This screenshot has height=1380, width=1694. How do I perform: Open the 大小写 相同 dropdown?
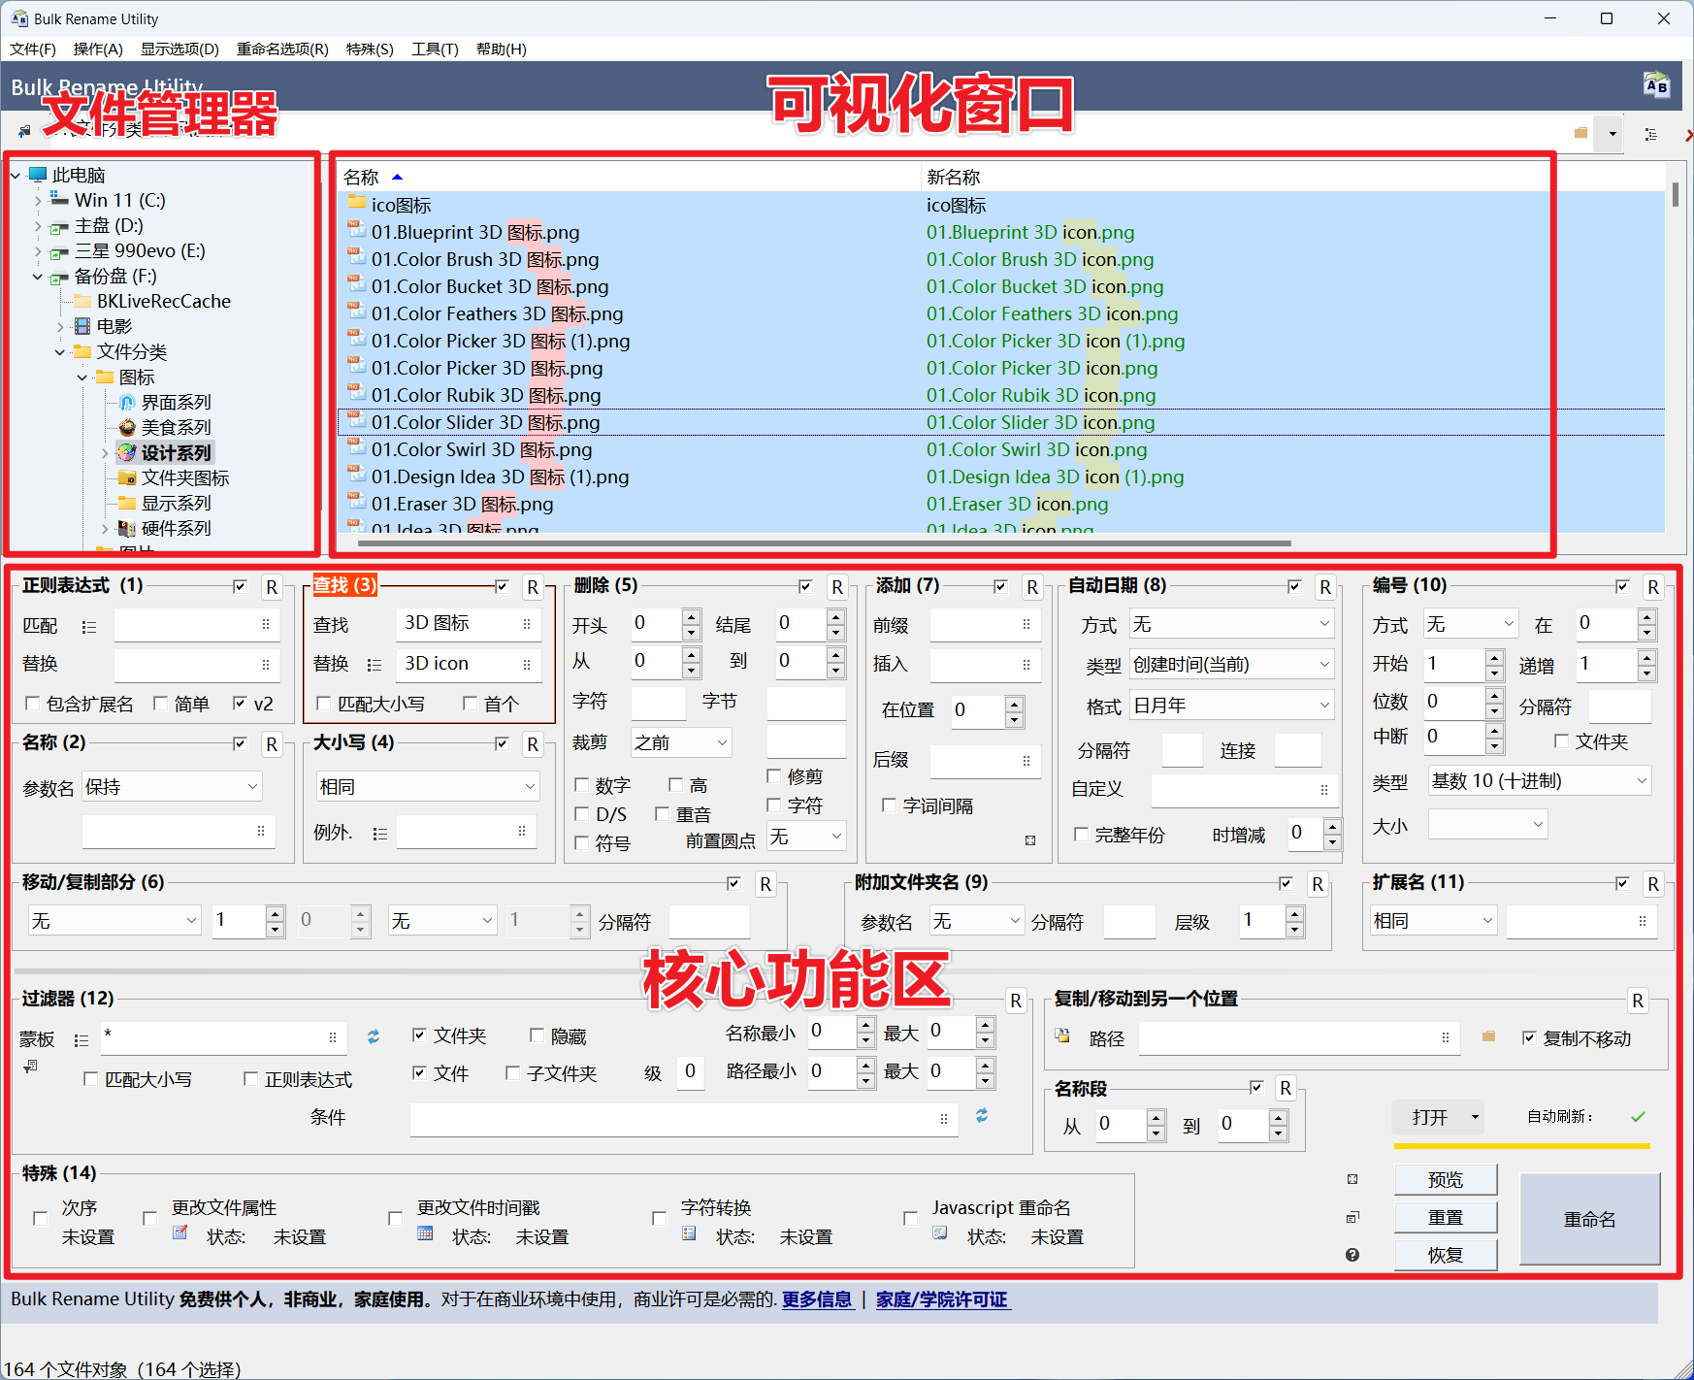click(428, 787)
